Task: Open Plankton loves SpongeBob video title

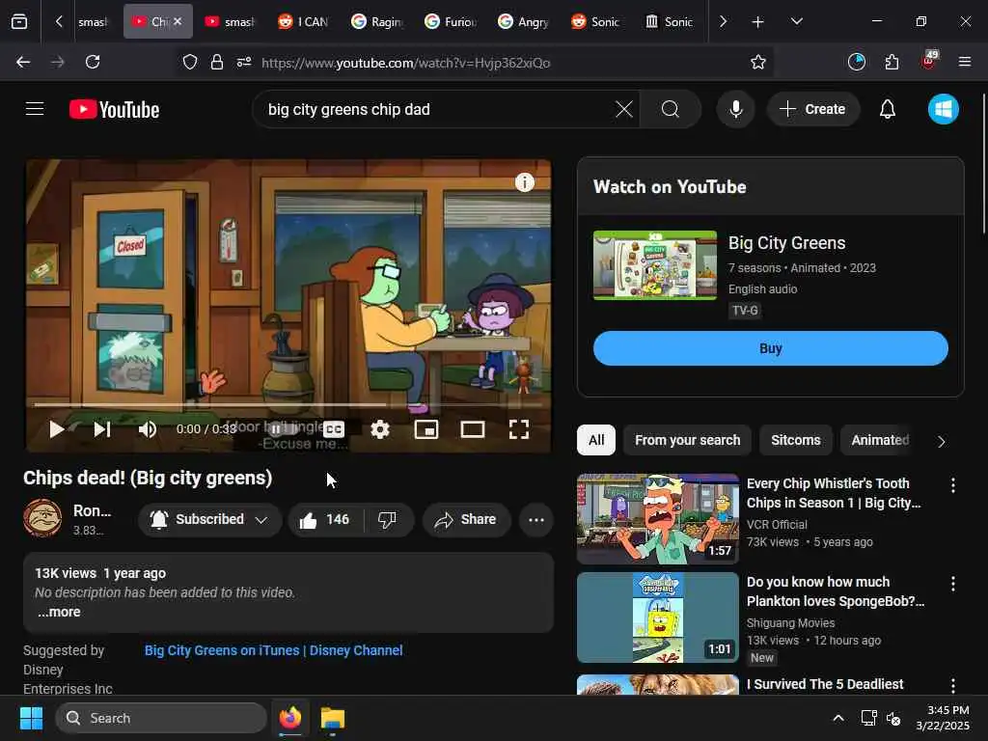Action: pos(835,591)
